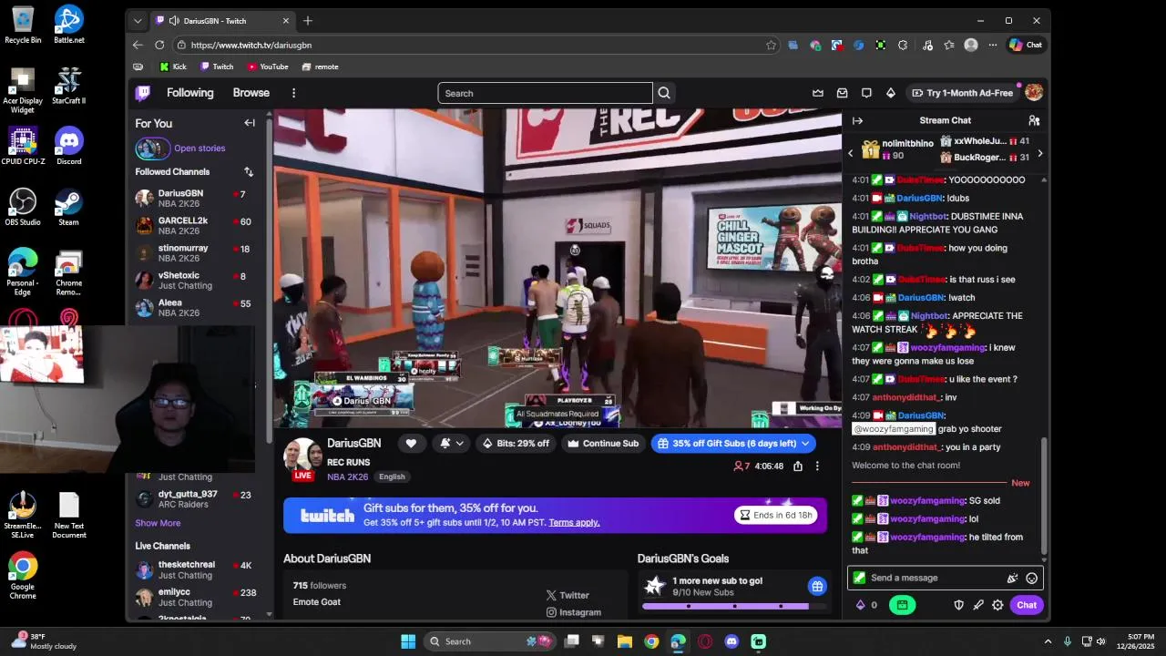Open emote picker smiley in chat box
1166x656 pixels.
(x=1032, y=578)
